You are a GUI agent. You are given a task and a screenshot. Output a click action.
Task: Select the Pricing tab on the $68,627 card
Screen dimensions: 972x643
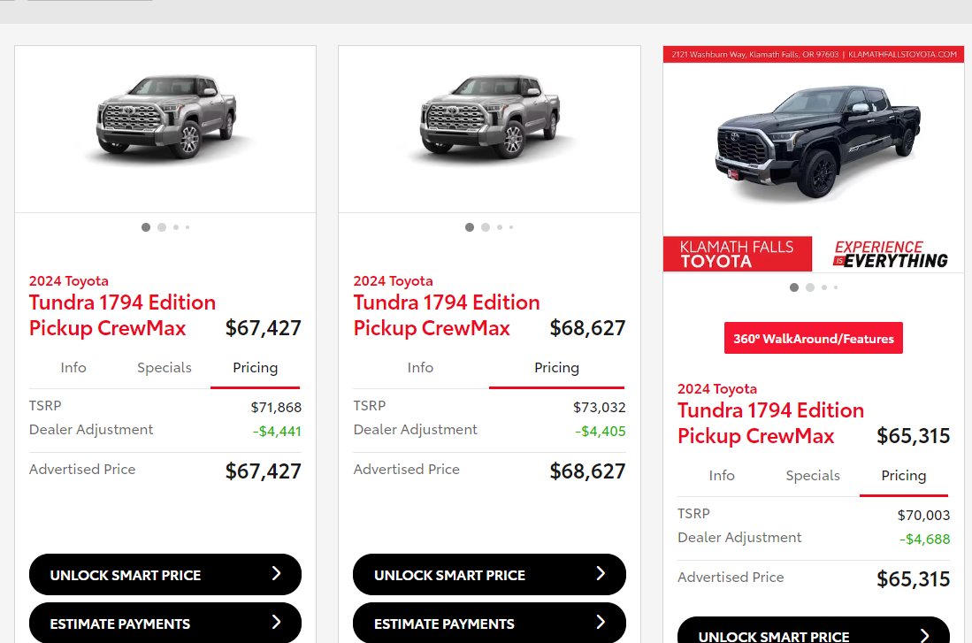tap(556, 368)
